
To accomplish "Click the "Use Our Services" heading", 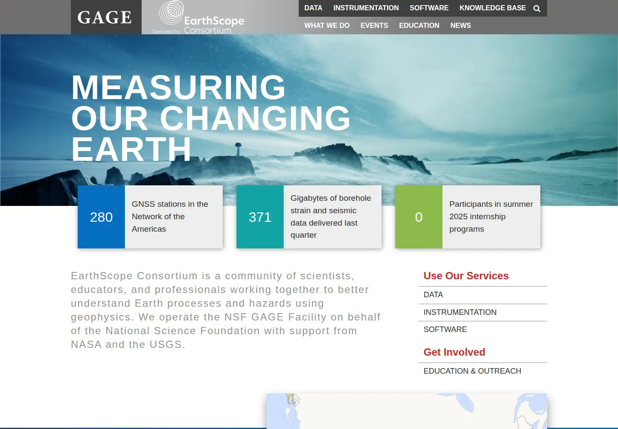I will 466,276.
